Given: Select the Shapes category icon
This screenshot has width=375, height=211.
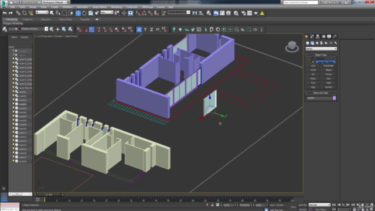Looking at the screenshot, I should coord(312,43).
